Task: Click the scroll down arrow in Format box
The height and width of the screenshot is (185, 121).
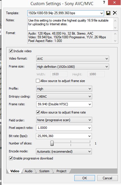Action: 115,41
